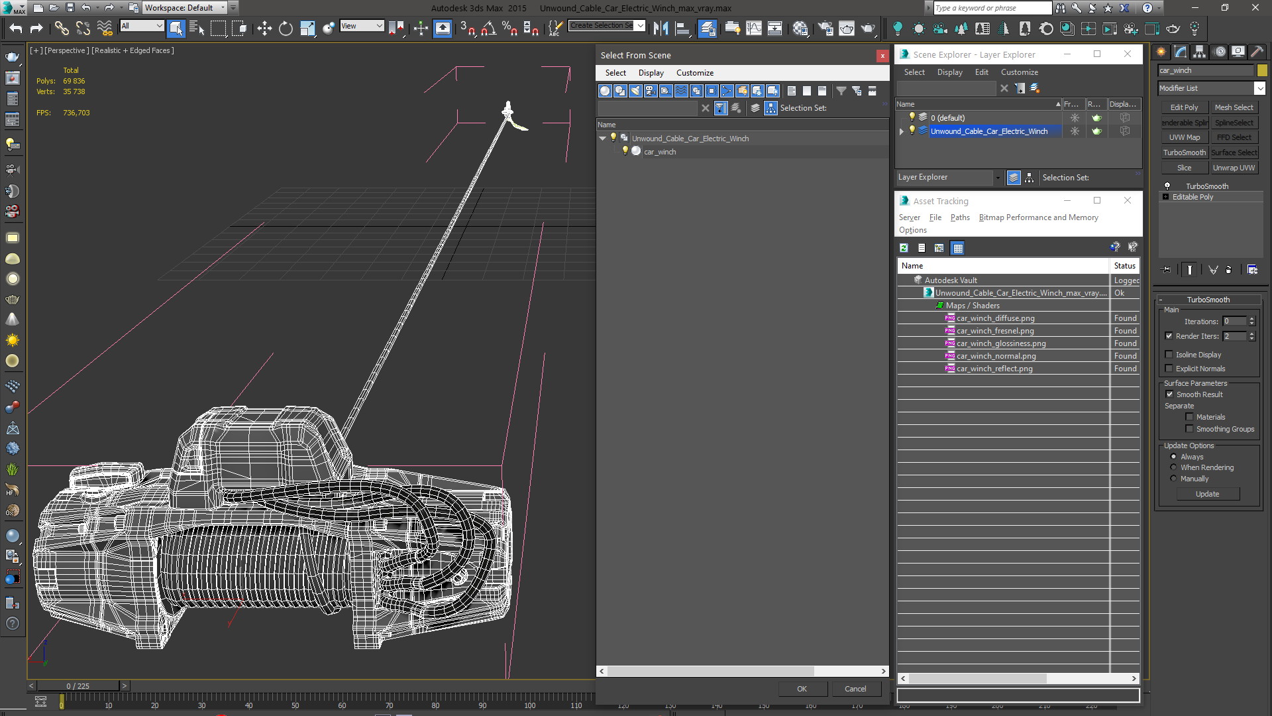The height and width of the screenshot is (716, 1272).
Task: Open the Customize menu in Select From Scene
Action: click(696, 72)
